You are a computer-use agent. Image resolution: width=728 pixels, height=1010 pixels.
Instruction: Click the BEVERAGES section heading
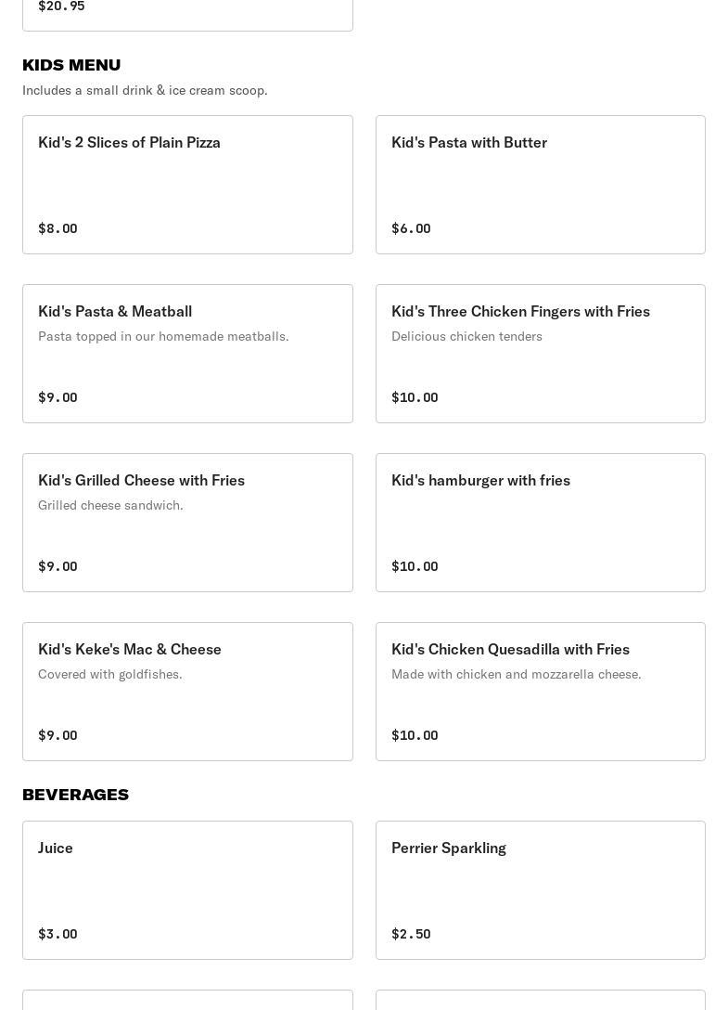pyautogui.click(x=75, y=795)
